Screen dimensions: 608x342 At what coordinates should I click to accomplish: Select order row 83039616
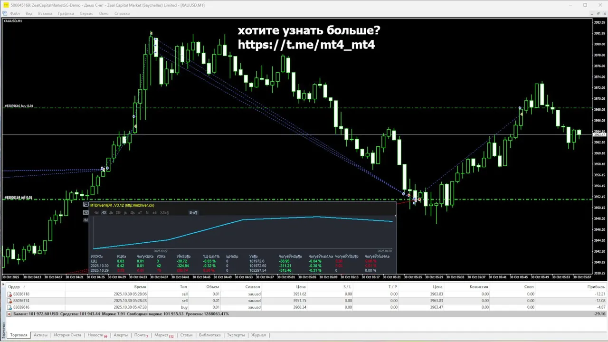coord(306,307)
